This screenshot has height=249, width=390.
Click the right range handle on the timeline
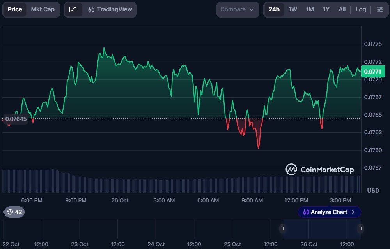coord(360,229)
